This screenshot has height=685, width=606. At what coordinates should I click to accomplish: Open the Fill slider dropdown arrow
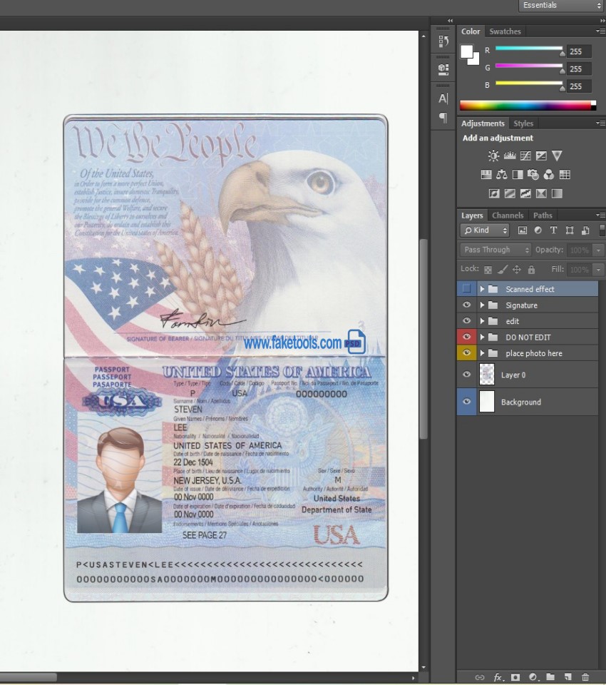coord(599,270)
